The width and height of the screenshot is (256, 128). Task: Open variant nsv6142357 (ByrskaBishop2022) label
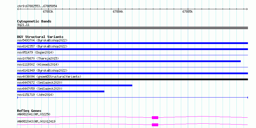tap(42, 46)
